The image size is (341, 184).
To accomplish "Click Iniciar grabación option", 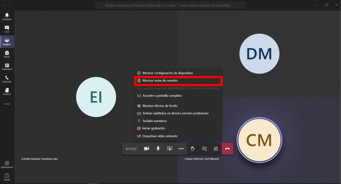I will (154, 128).
